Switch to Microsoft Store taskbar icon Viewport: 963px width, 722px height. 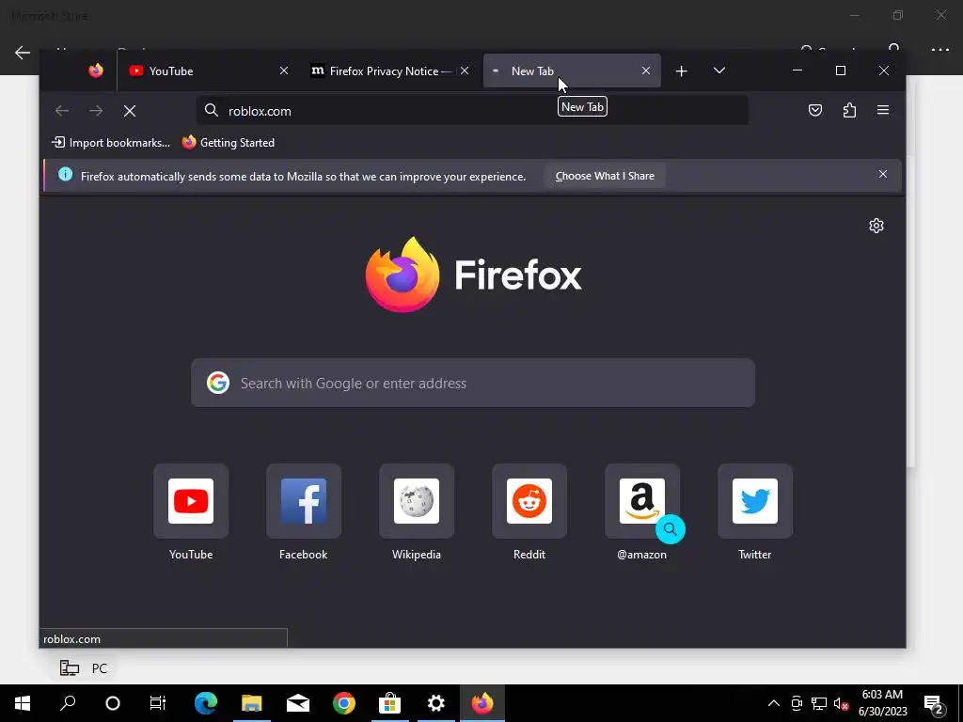tap(389, 703)
